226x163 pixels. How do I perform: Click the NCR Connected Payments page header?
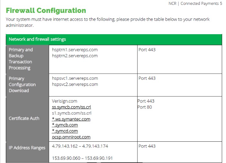click(195, 4)
